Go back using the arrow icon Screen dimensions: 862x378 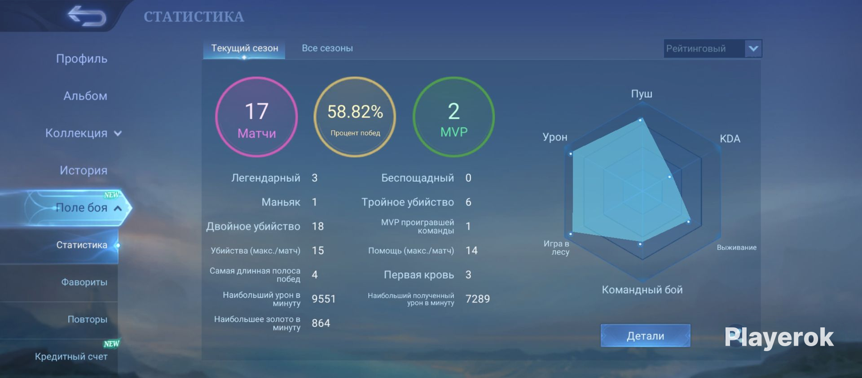(x=87, y=16)
